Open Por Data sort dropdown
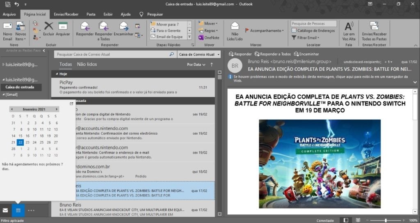The width and height of the screenshot is (420, 223). click(x=196, y=64)
